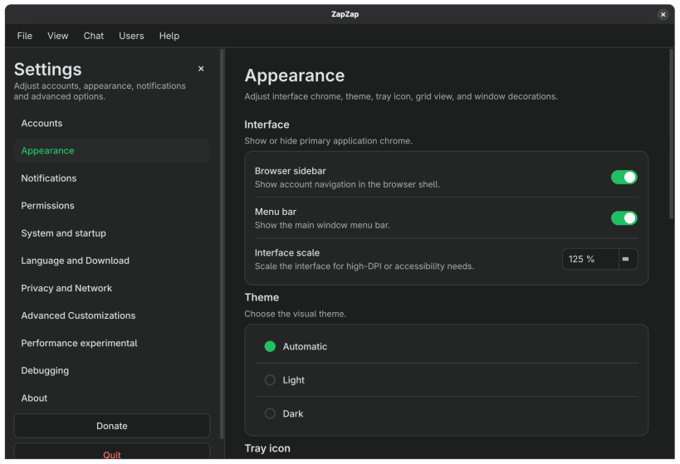Click the ZapZap window title
This screenshot has height=464, width=680.
(345, 14)
